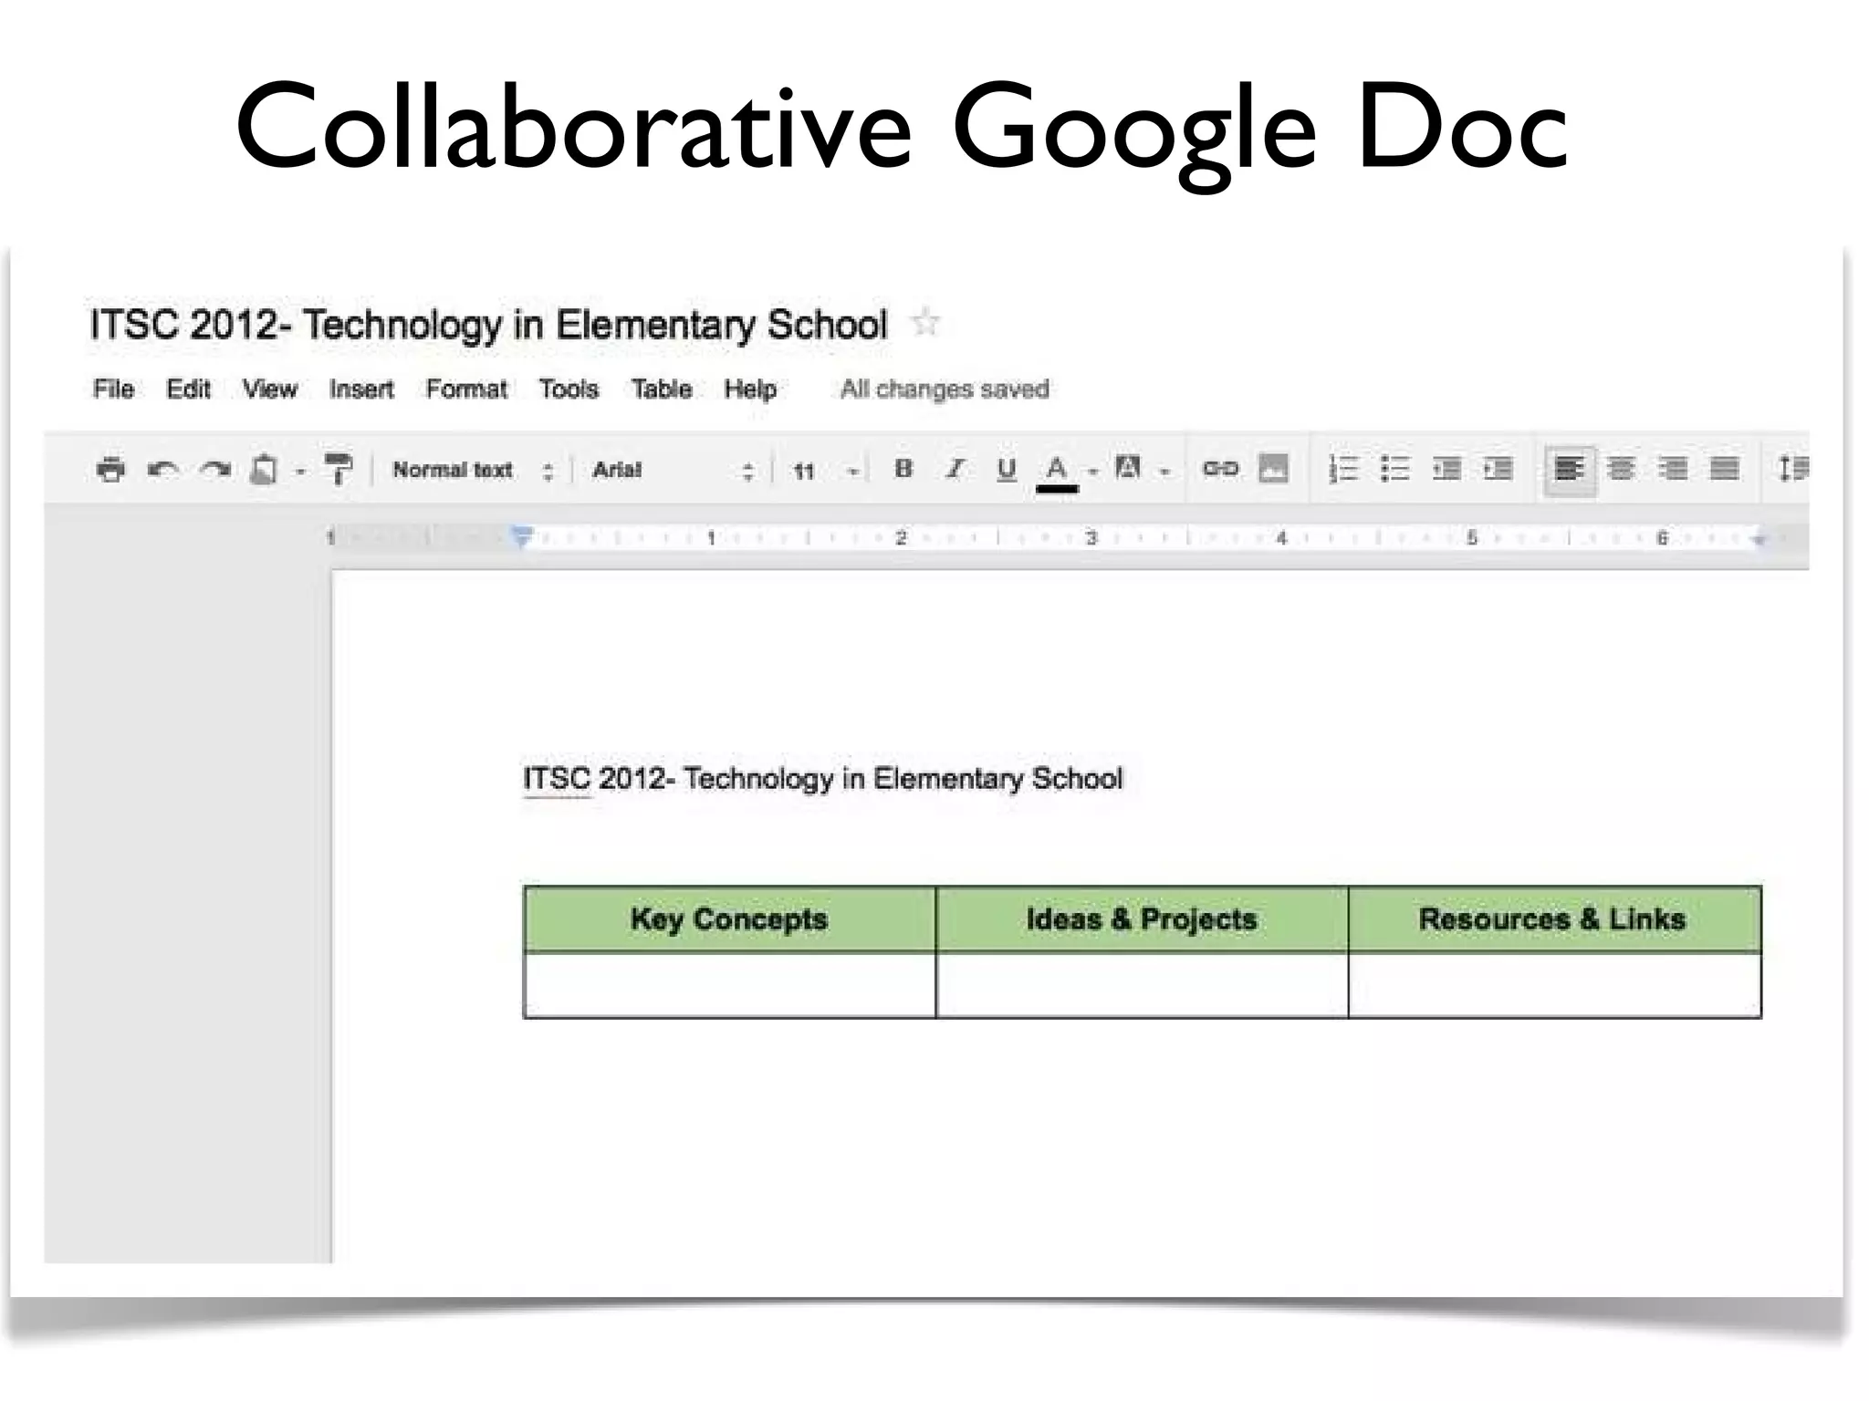
Task: Click the Key Concepts header cell
Action: point(729,919)
